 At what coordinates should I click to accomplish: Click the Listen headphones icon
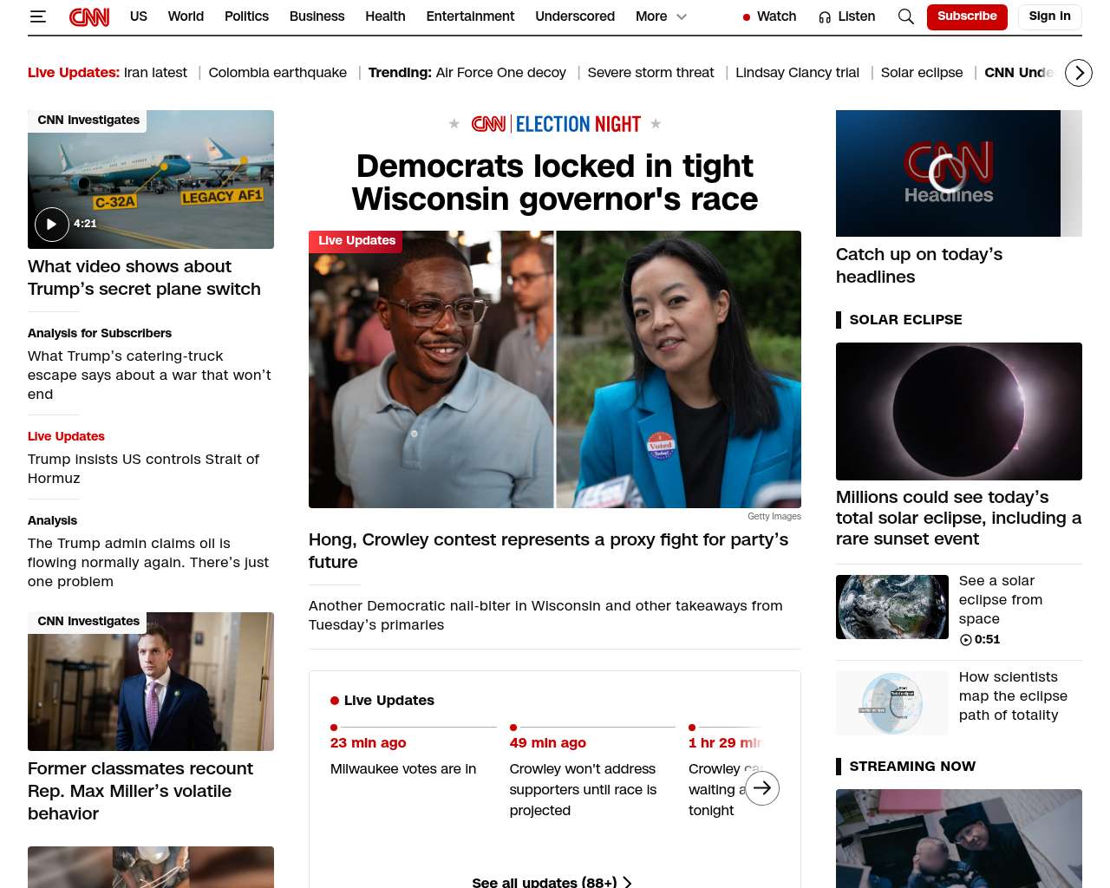click(x=825, y=17)
